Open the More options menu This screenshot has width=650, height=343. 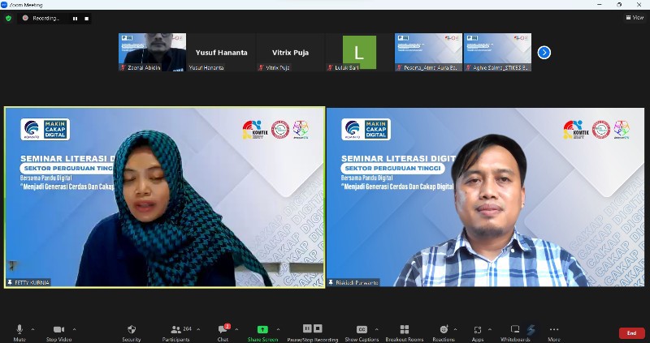554,331
